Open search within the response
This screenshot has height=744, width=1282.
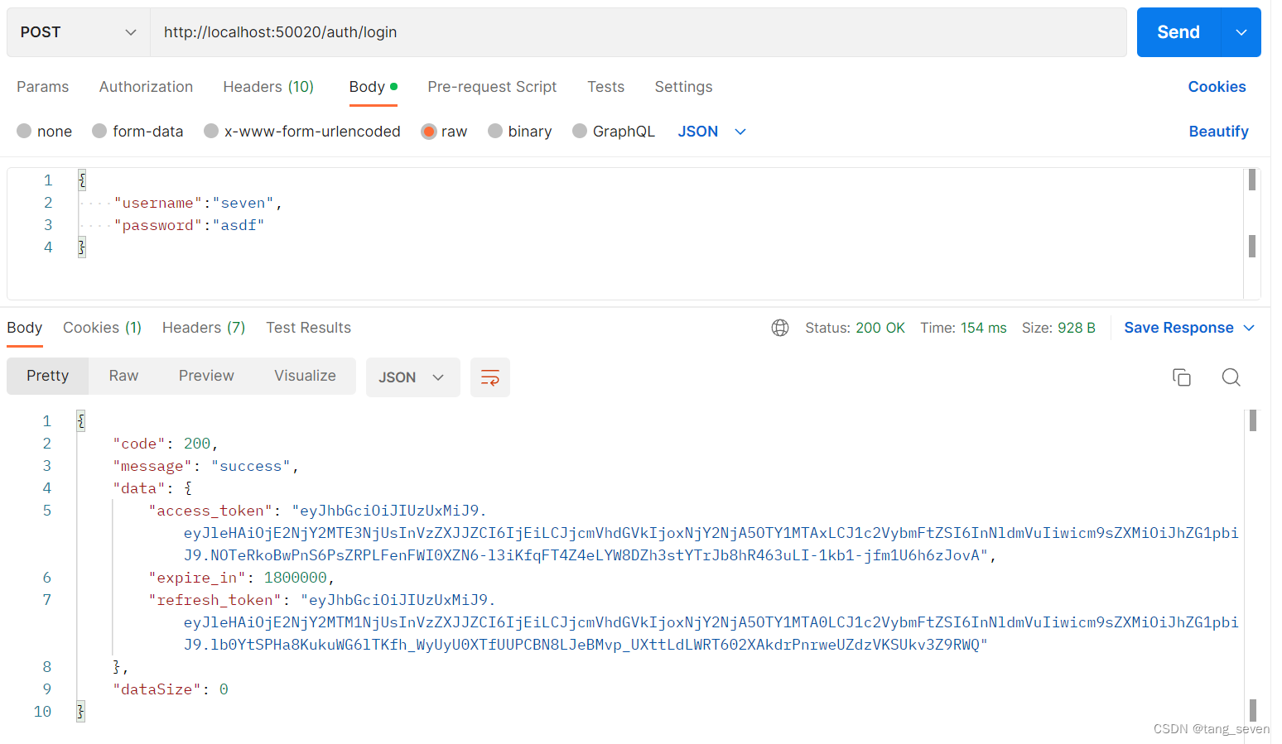(1231, 377)
